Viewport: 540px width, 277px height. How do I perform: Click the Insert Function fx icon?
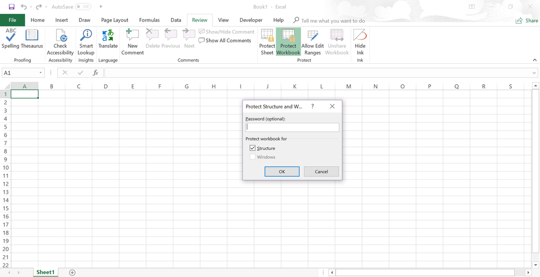96,73
